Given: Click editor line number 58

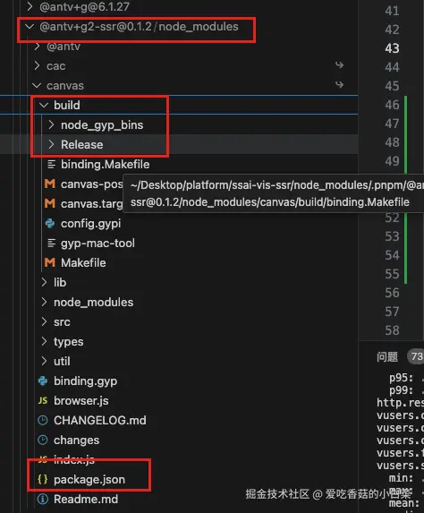Looking at the screenshot, I should pos(392,330).
